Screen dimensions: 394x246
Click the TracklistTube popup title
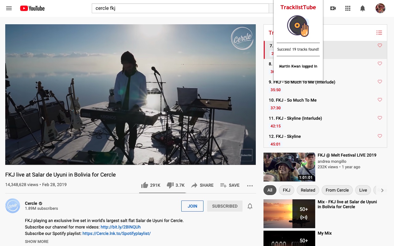pos(298,7)
